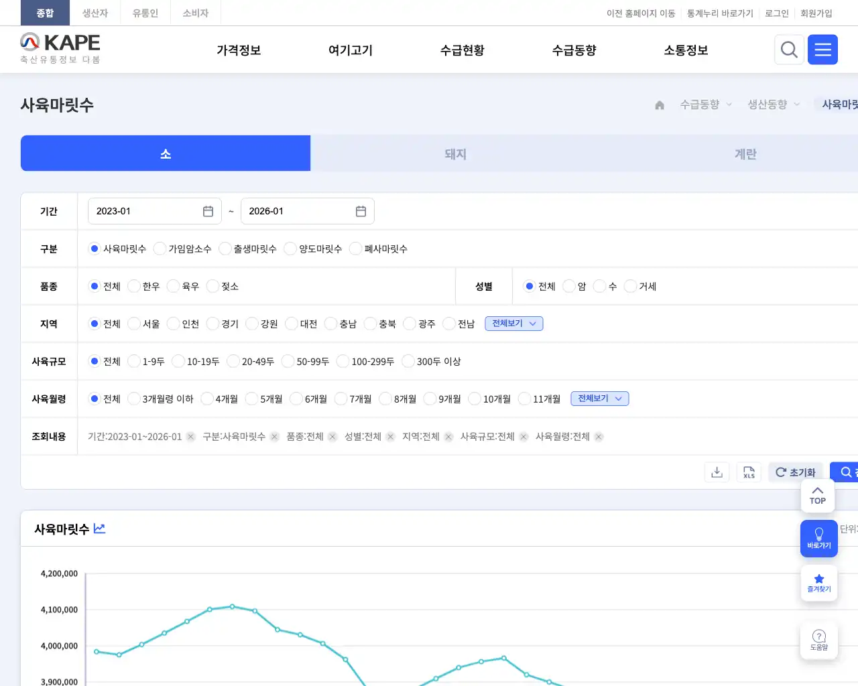Choose 가임암소수 under 구분
Viewport: 858px width, 686px height.
pyautogui.click(x=160, y=249)
